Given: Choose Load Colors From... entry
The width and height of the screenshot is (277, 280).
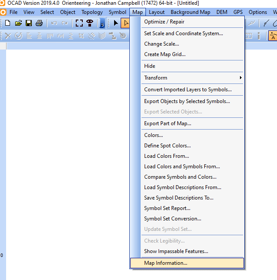Looking at the screenshot, I should point(187,156).
